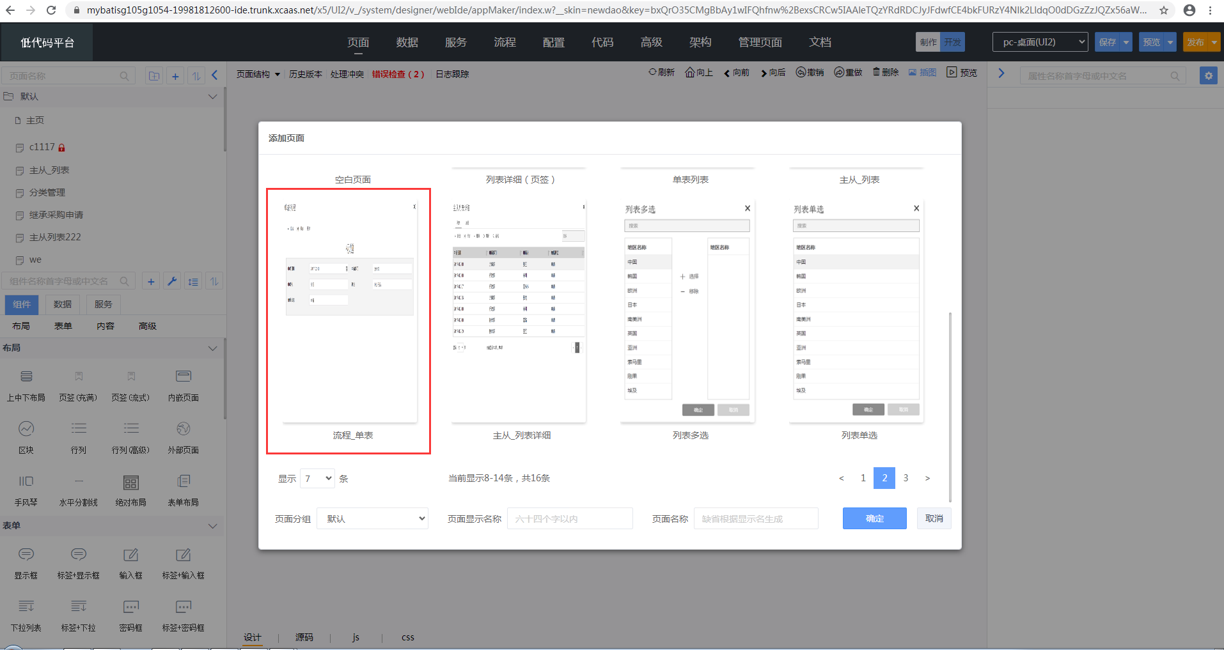Click the add new page plus icon
Screen dimensions: 1224x650
(x=175, y=76)
